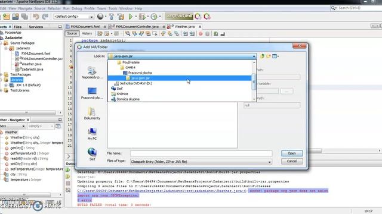This screenshot has height=214, width=382.
Task: Open the Look in folder dropdown
Action: (254, 56)
